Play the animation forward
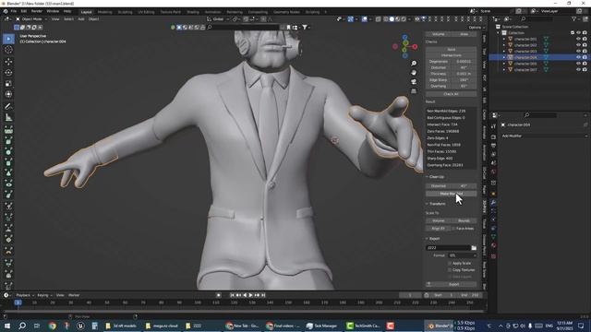Screen dimensions: 591x332 click(x=250, y=295)
